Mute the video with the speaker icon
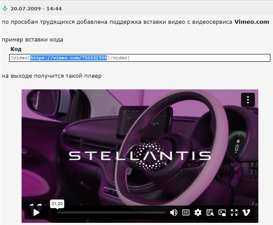Image resolution: width=273 pixels, height=225 pixels. pos(173,212)
